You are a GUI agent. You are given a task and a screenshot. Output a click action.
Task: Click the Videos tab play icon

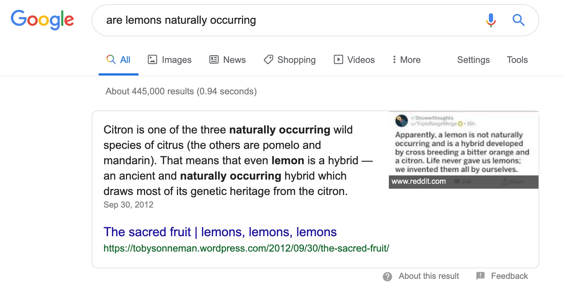(x=338, y=59)
